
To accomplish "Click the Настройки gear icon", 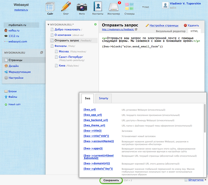I will [6, 78].
